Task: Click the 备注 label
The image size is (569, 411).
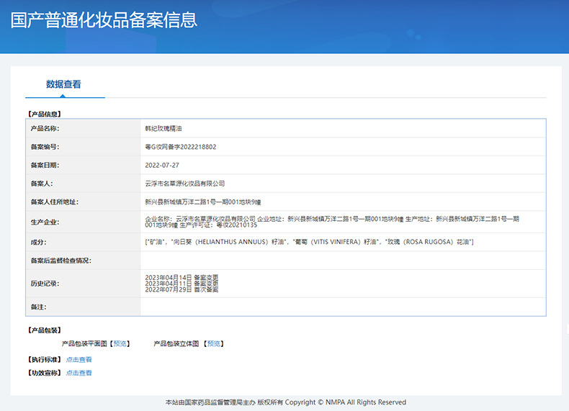Action: pos(38,307)
